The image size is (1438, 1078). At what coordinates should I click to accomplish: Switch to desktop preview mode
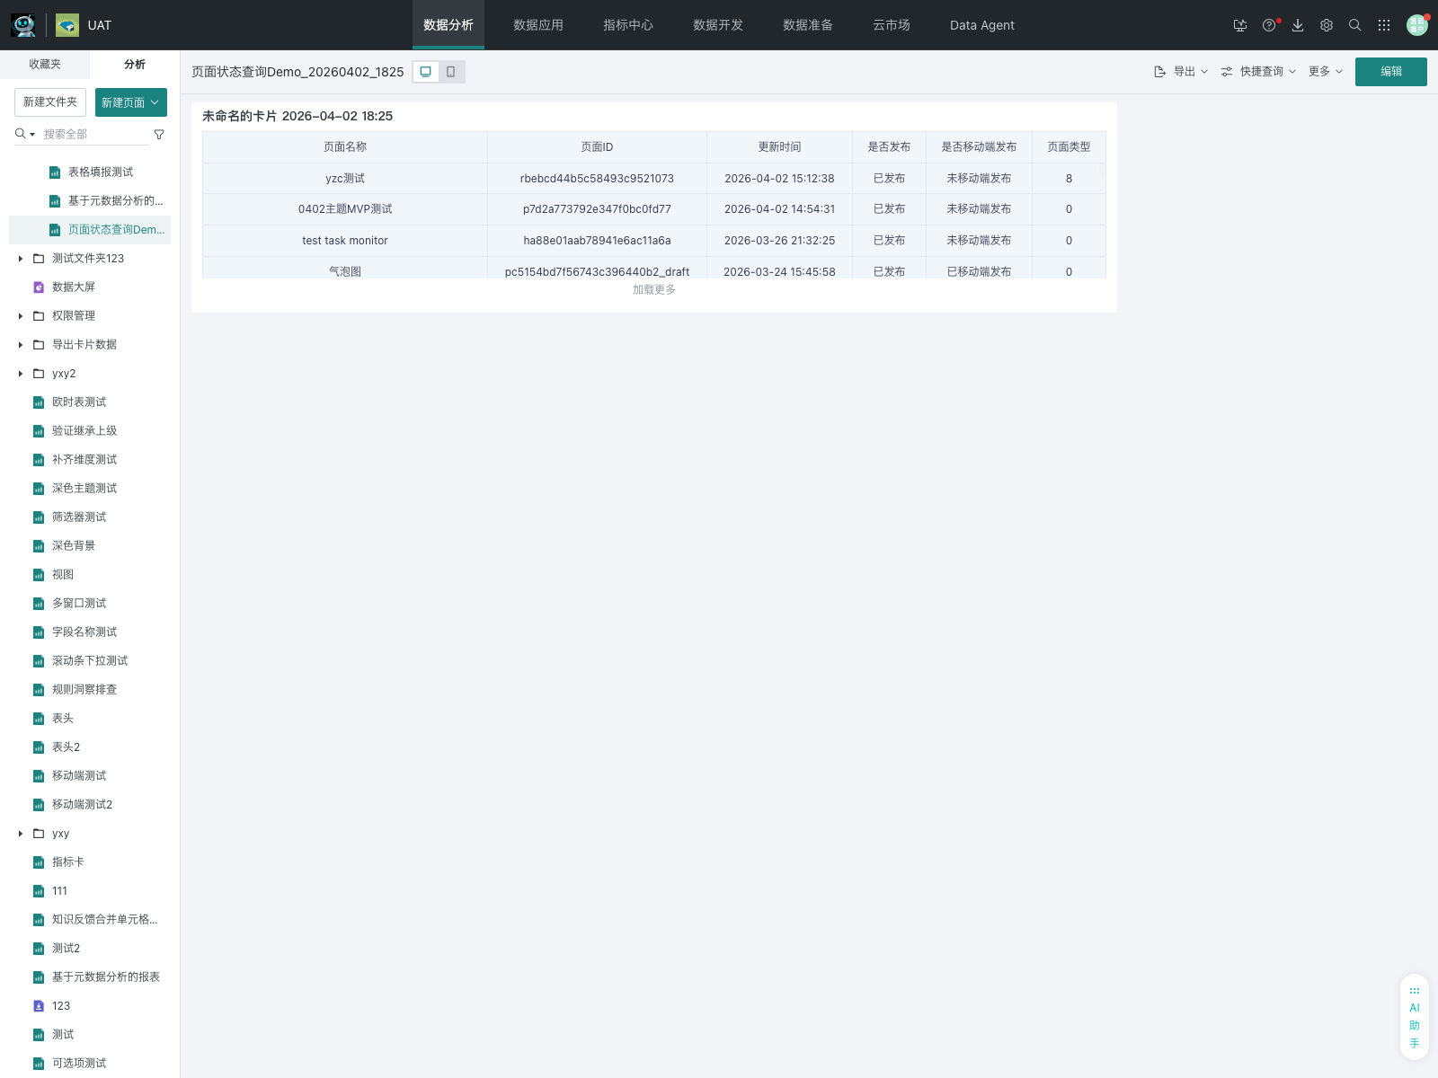point(426,72)
